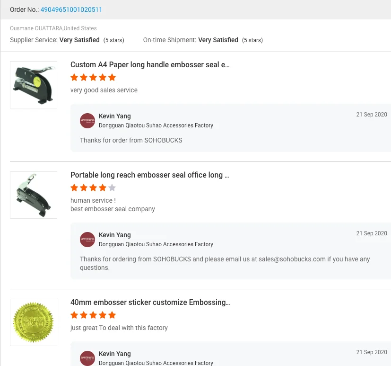Click Kevin Yang name in first reply

[x=115, y=116]
